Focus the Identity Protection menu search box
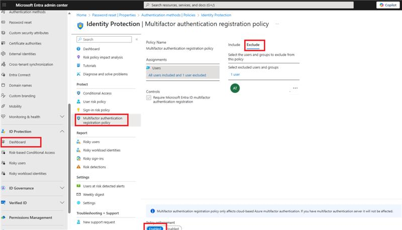402x230 pixels. pos(104,40)
